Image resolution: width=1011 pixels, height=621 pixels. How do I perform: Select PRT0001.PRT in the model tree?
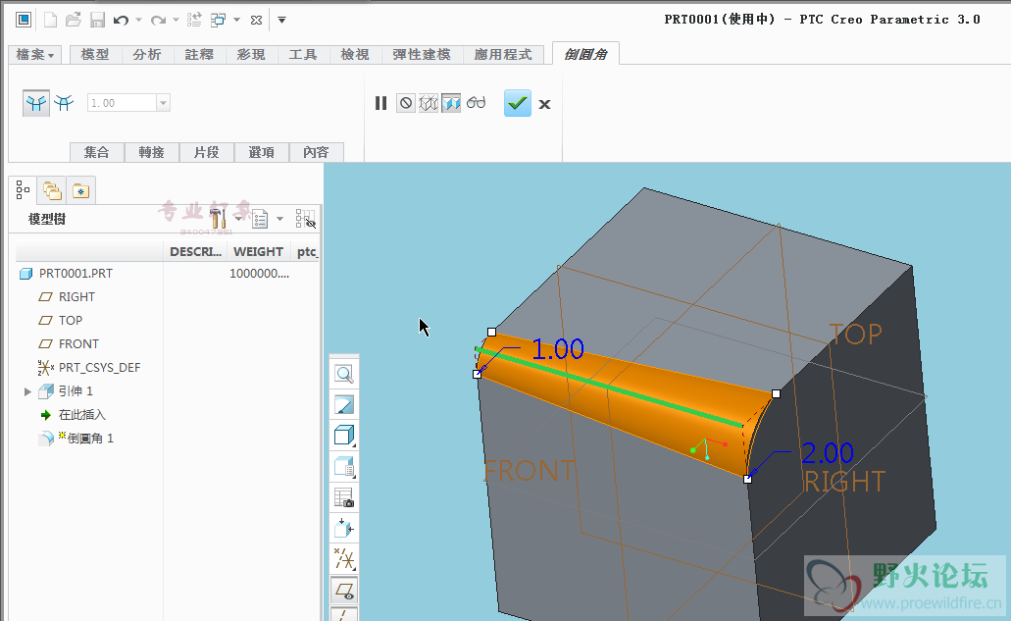(x=76, y=274)
